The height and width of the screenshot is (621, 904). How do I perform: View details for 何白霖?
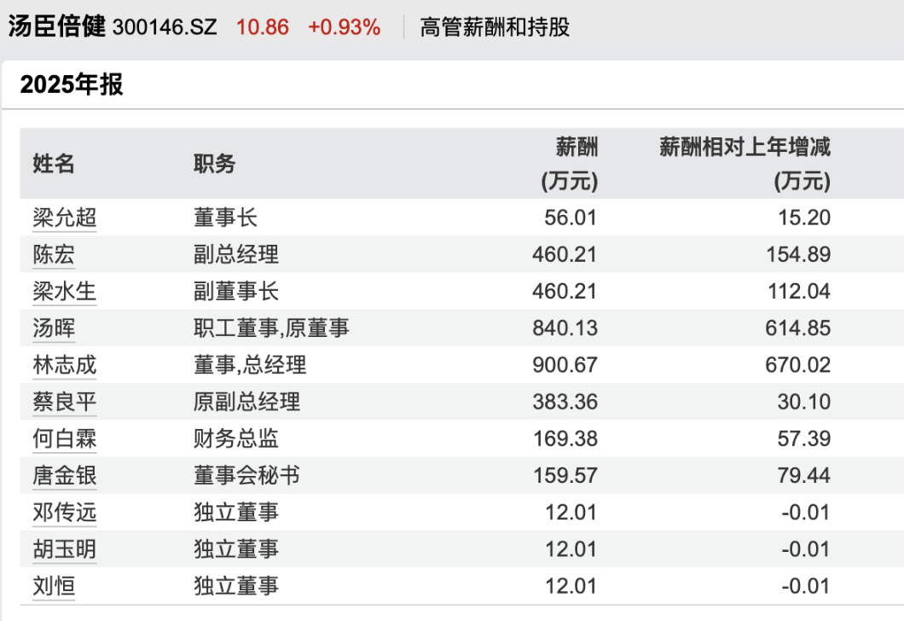point(65,438)
